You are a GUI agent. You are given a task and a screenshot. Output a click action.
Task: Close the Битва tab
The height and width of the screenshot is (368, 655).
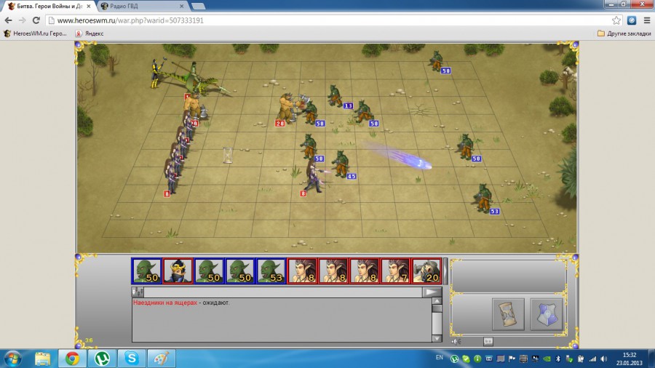coord(89,7)
